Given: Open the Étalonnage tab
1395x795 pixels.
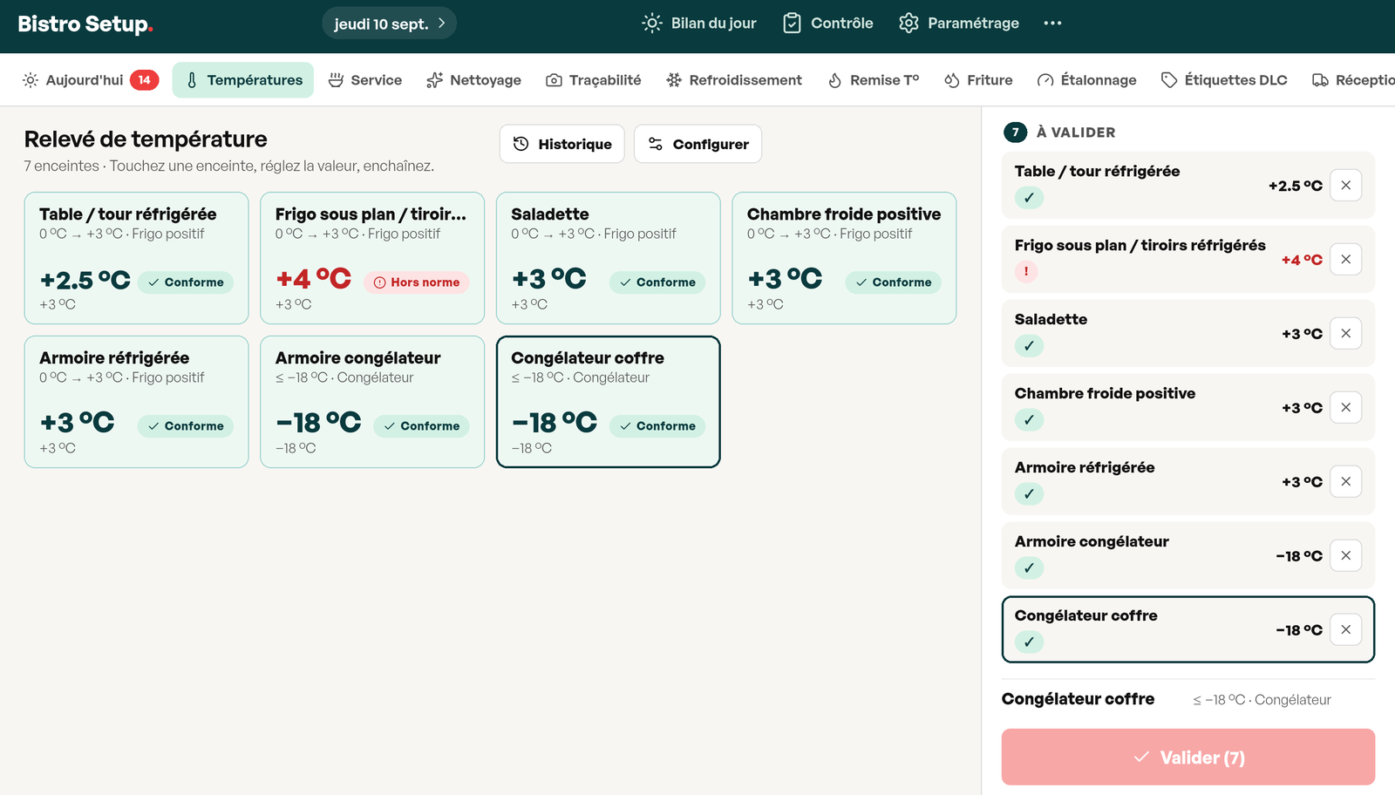Looking at the screenshot, I should [1087, 80].
